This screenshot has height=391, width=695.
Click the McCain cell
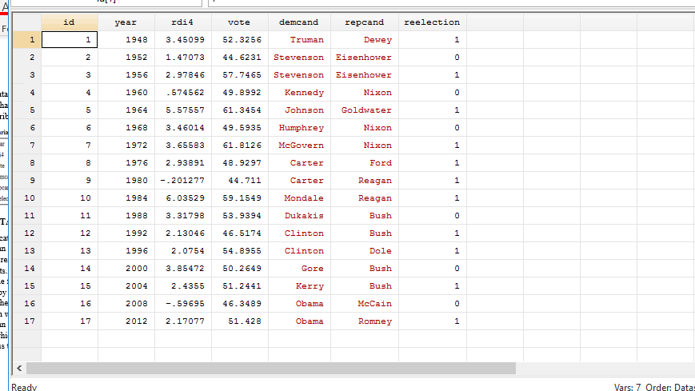click(365, 304)
